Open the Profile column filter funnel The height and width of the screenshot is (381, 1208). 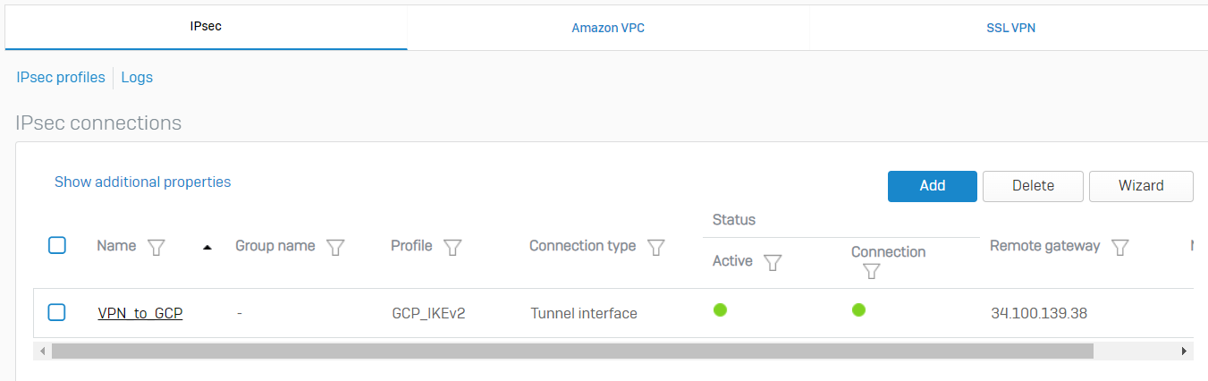tap(452, 247)
